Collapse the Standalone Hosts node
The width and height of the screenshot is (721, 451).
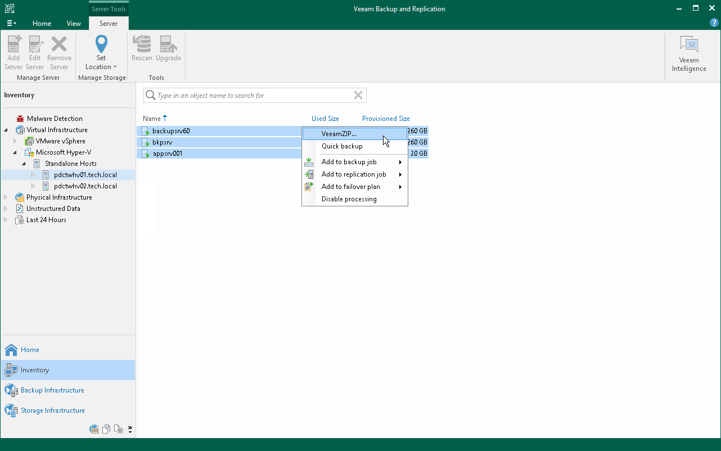coord(24,164)
